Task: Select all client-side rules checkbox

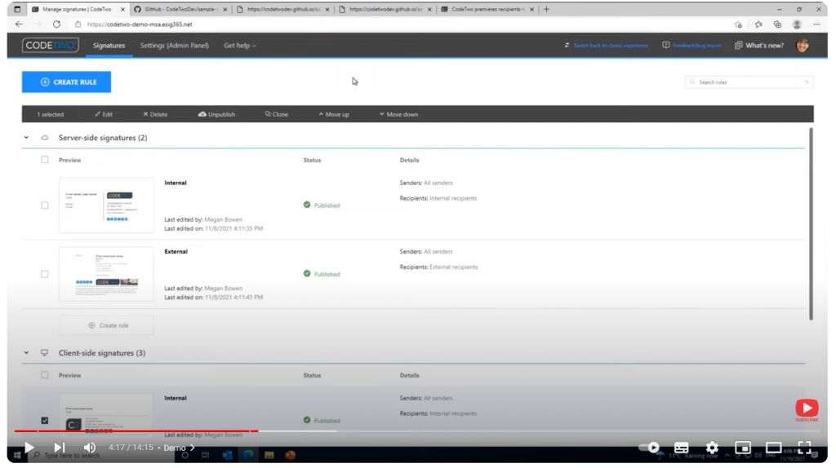Action: pyautogui.click(x=45, y=375)
